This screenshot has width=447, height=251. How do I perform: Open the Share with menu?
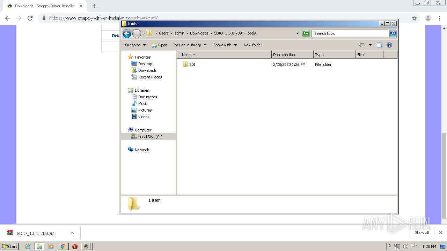pyautogui.click(x=225, y=45)
